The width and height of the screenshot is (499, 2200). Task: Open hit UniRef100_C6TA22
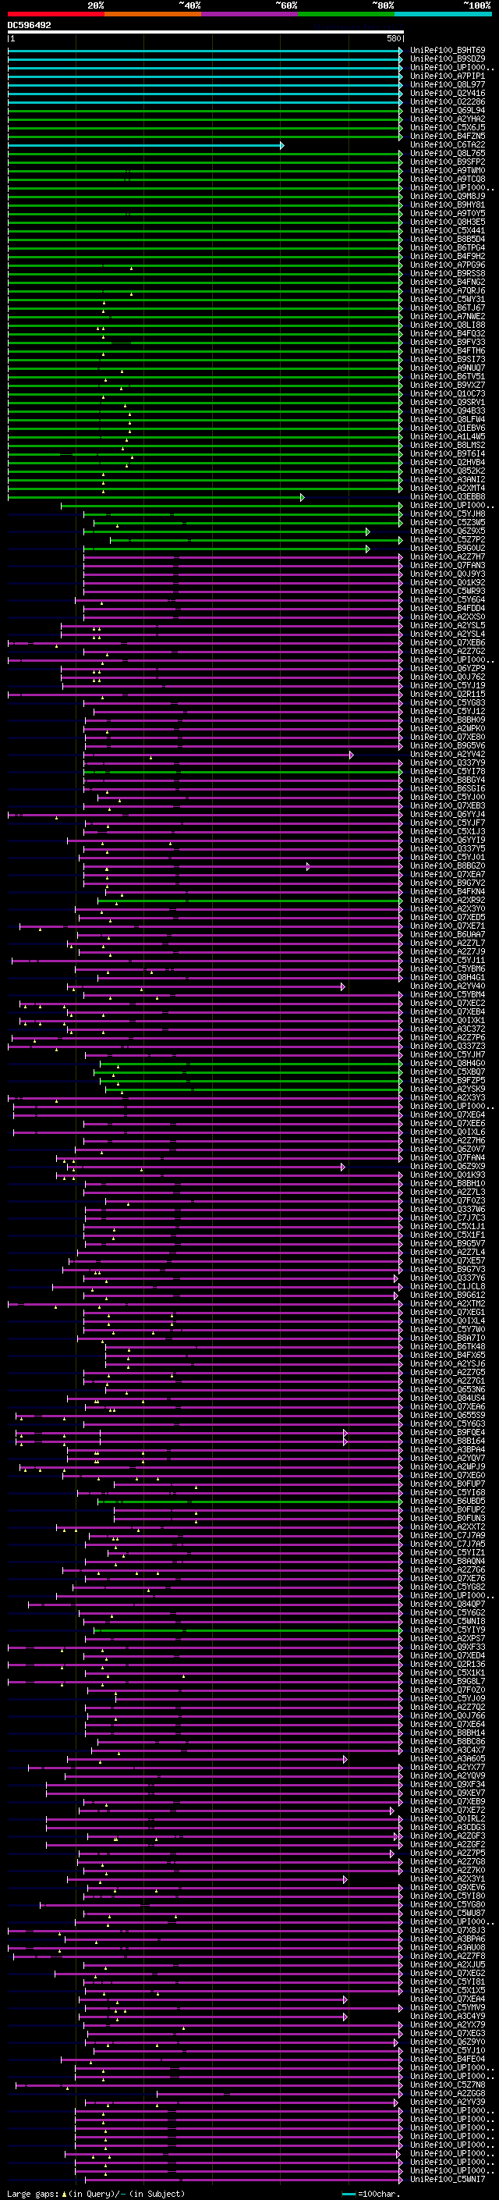[x=448, y=145]
